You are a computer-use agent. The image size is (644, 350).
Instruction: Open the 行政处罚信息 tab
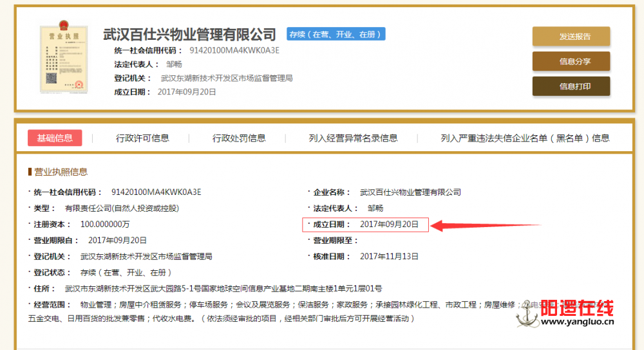click(x=239, y=138)
